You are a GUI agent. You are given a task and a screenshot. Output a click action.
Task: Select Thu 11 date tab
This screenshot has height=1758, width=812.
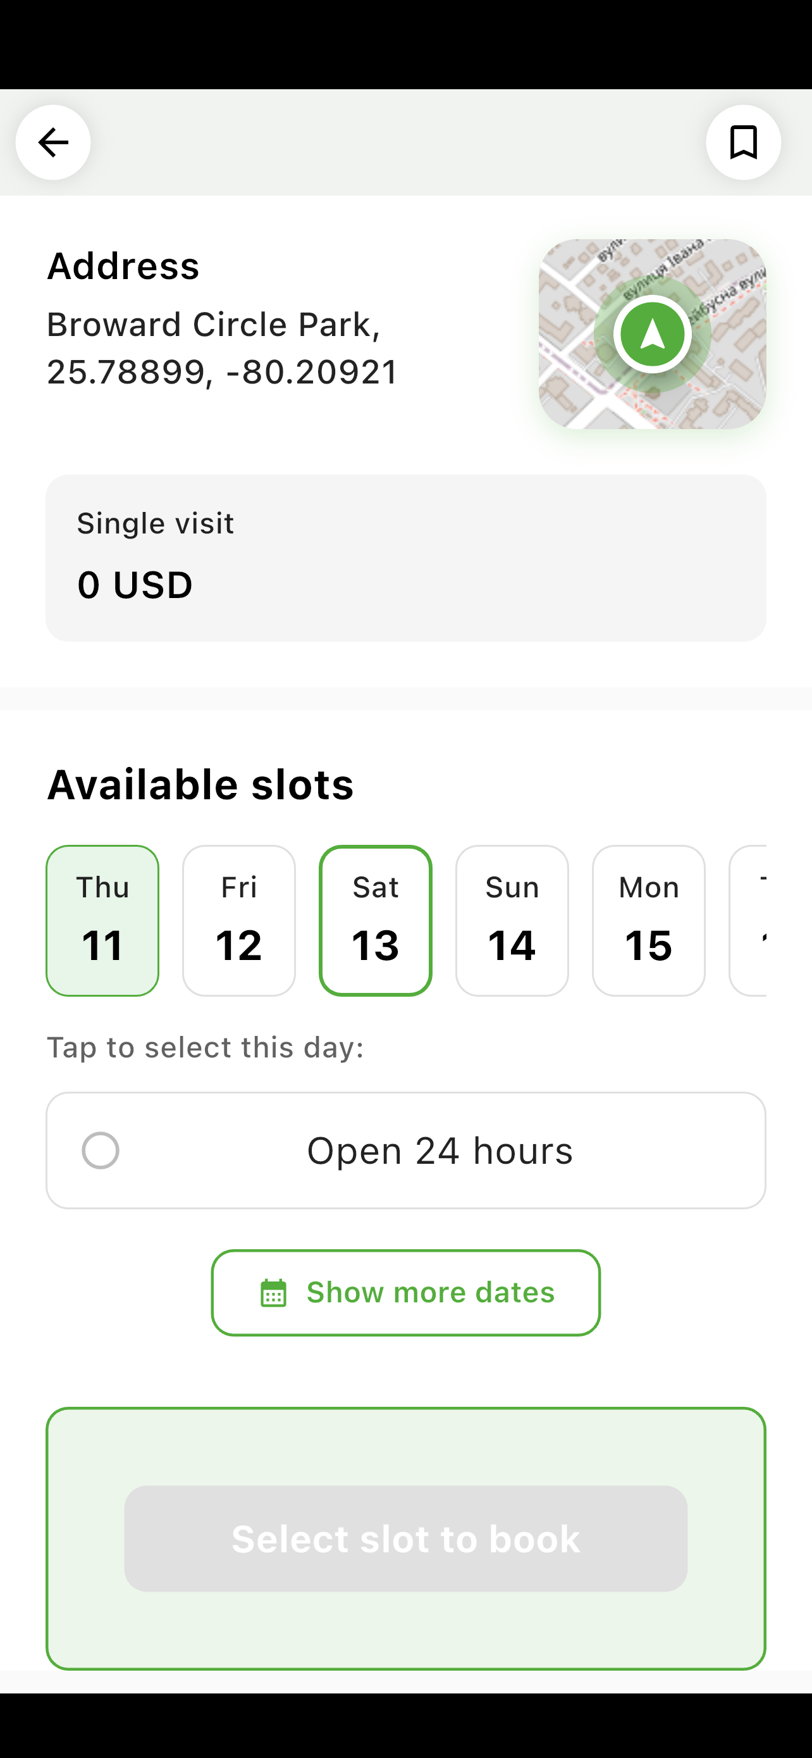[x=102, y=921]
